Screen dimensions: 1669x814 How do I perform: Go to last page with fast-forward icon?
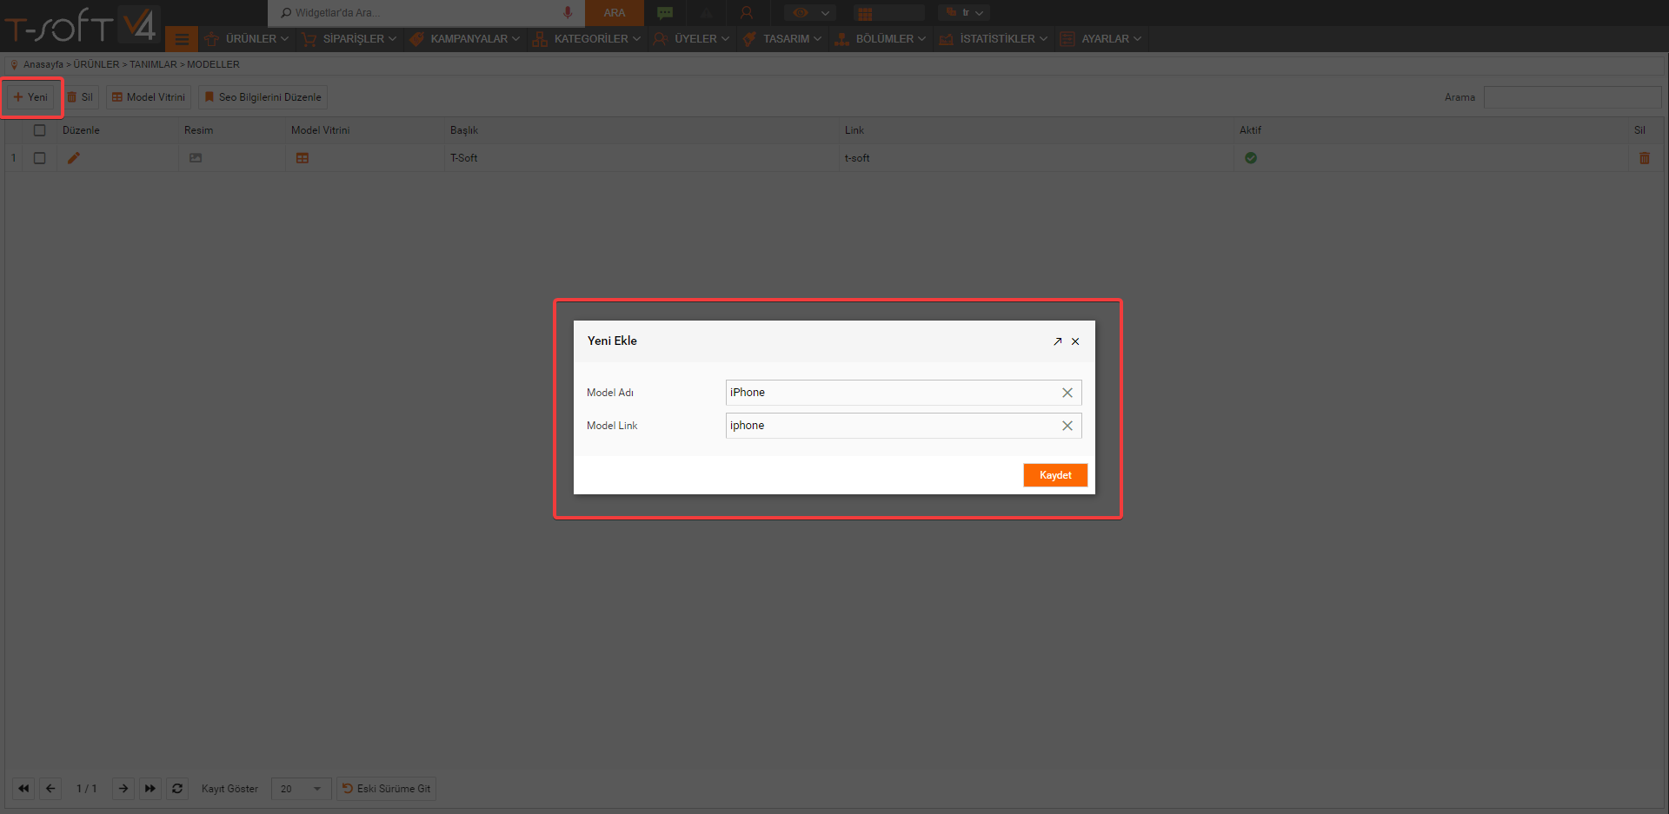(150, 789)
